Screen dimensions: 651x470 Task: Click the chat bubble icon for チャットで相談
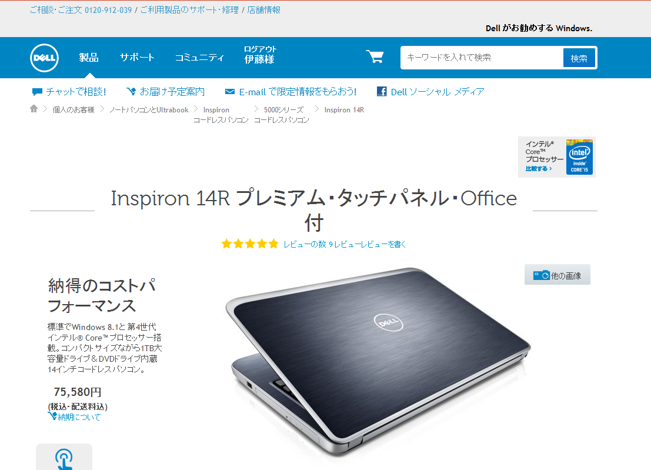pos(38,92)
